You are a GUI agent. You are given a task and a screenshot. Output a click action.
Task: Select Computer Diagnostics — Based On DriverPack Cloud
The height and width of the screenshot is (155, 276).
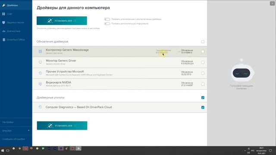(78, 107)
